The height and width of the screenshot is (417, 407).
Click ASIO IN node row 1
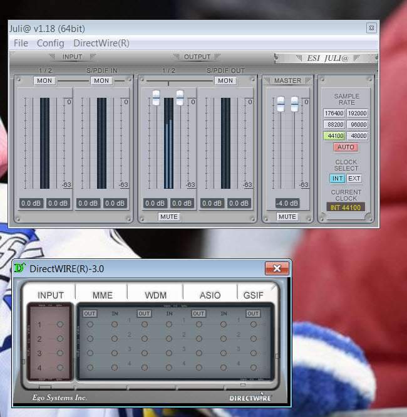point(224,324)
